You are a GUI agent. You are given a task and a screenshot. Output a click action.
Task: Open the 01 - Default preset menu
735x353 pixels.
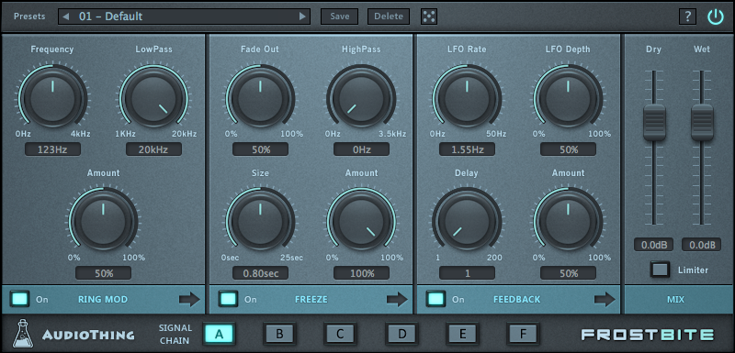click(185, 17)
